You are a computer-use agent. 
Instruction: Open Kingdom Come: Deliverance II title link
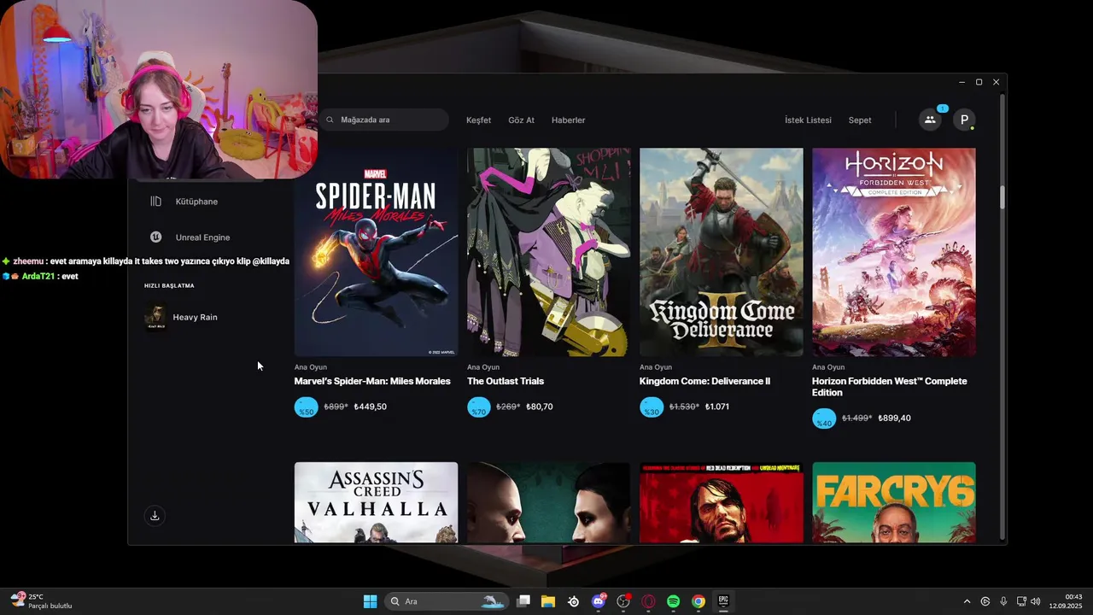pyautogui.click(x=704, y=381)
